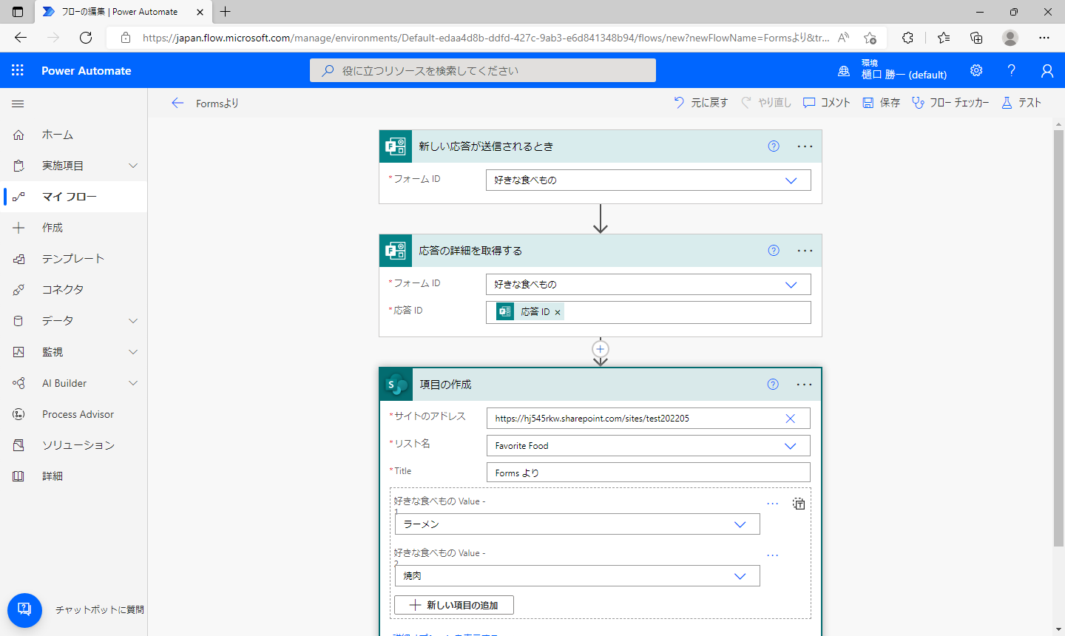Open help for 項目の作成 action

pos(773,384)
